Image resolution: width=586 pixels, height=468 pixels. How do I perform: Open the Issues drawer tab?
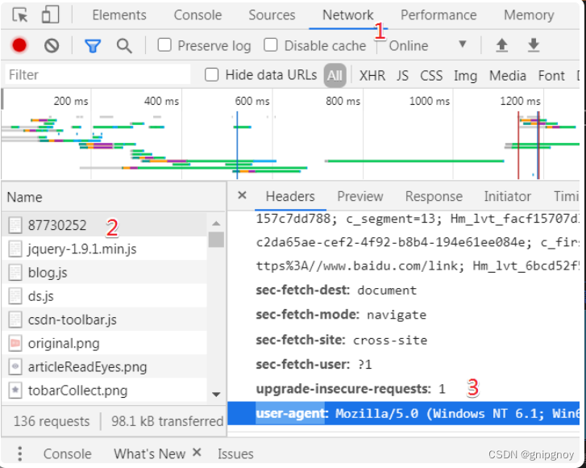coord(235,453)
